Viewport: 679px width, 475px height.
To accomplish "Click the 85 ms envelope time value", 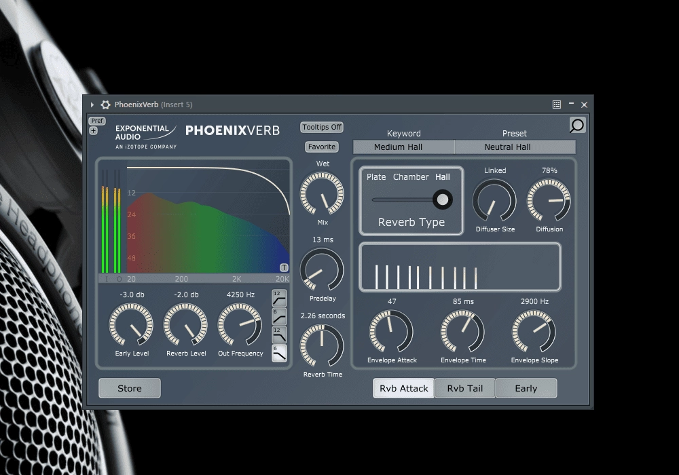I will point(463,301).
